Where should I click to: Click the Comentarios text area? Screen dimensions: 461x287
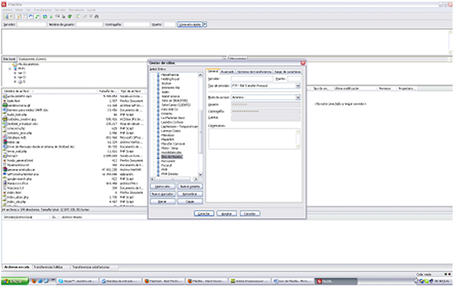click(x=254, y=139)
